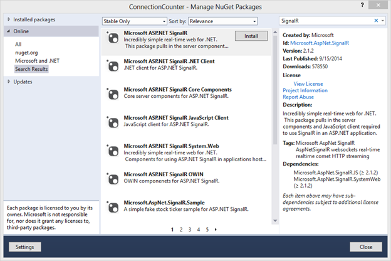This screenshot has width=391, height=261.
Task: Click in the SignalR search box
Action: (326, 21)
